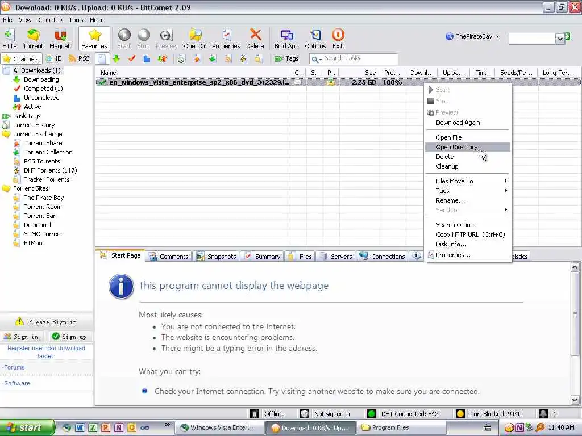Choose Rename... in context menu
Screen dimensions: 582x436
click(x=468, y=200)
